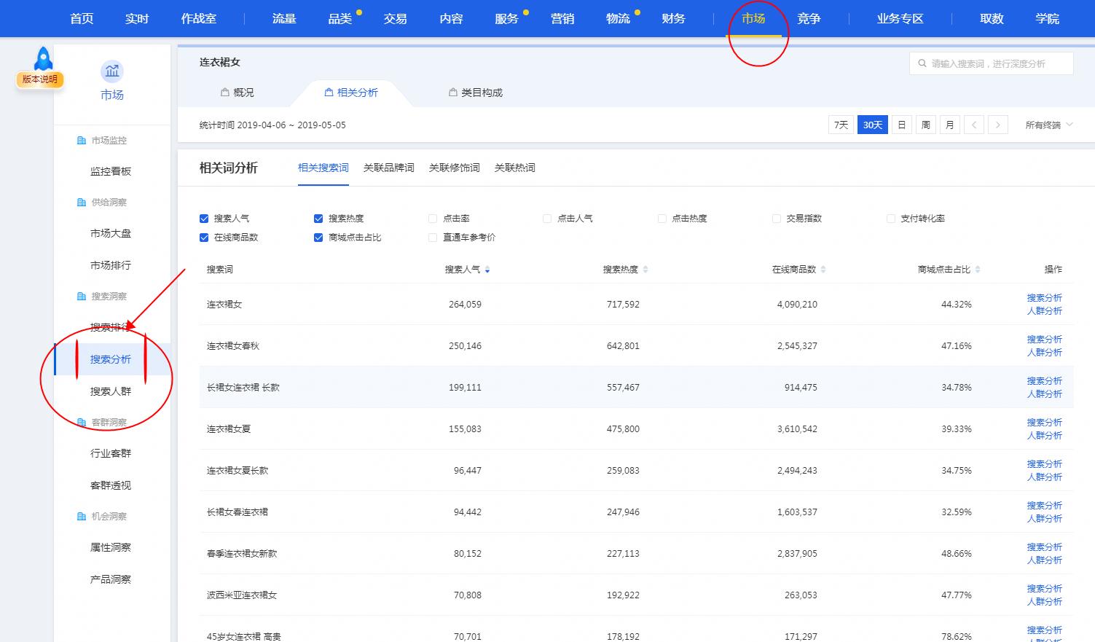Click 人群分析 link for 连衣裙女春秋

(x=1044, y=353)
